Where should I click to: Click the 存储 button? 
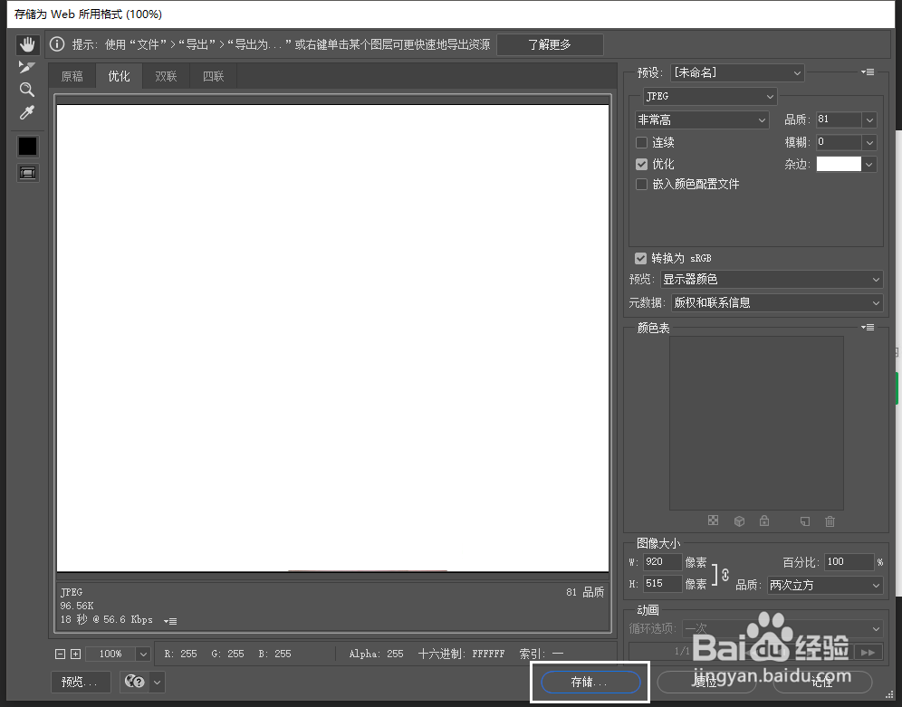click(x=590, y=682)
